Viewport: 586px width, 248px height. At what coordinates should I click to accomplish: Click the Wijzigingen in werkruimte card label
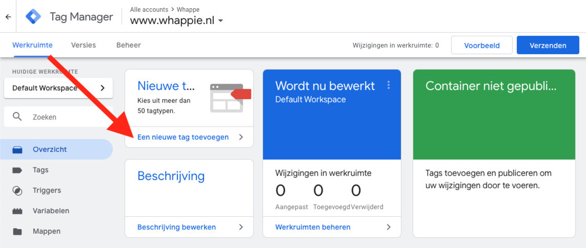(323, 173)
